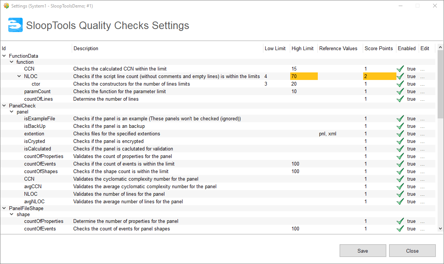Select the countOfShapes row id
Screen dimensions: 444x264
coord(41,171)
